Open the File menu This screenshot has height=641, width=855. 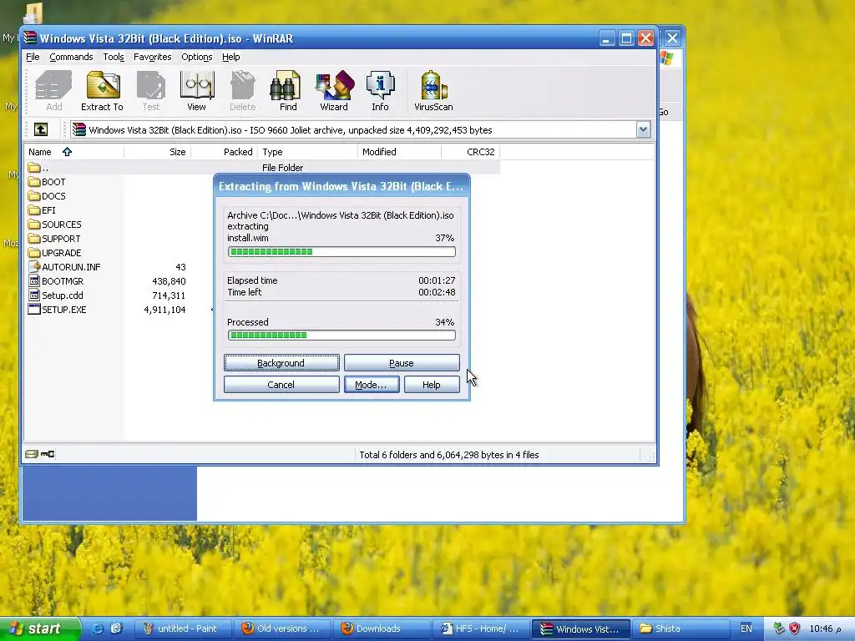pos(33,57)
